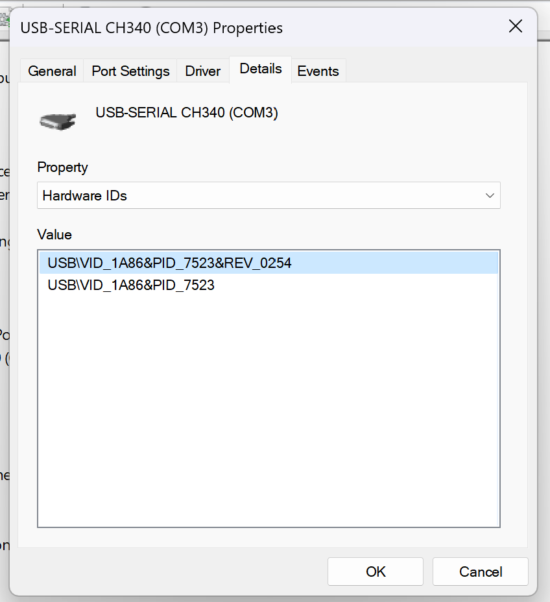This screenshot has height=602, width=550.
Task: Click the Property dropdown chevron arrow
Action: [490, 195]
